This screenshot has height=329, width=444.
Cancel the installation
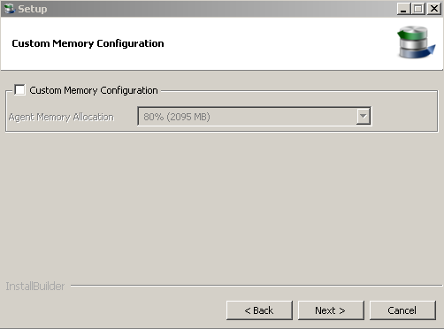tap(402, 310)
